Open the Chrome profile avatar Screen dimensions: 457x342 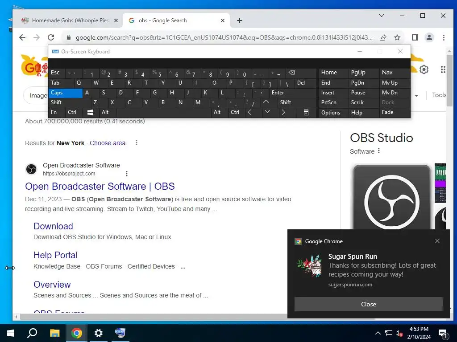pyautogui.click(x=429, y=37)
